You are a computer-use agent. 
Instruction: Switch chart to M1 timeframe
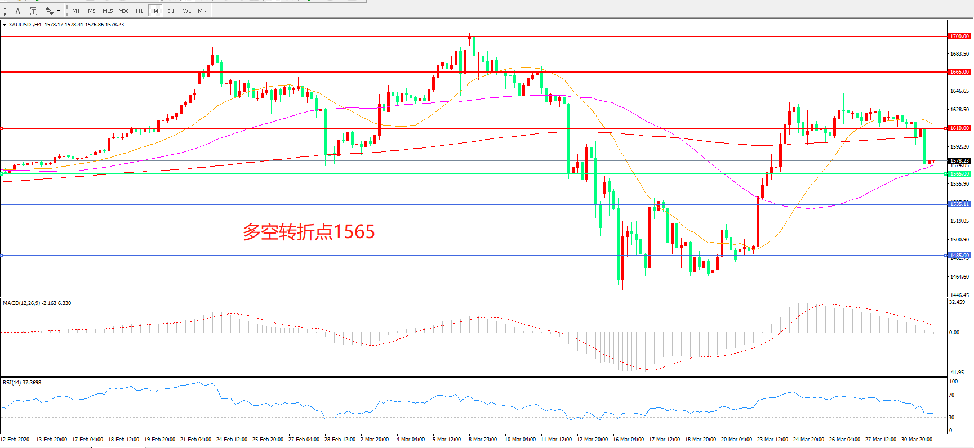click(x=76, y=11)
